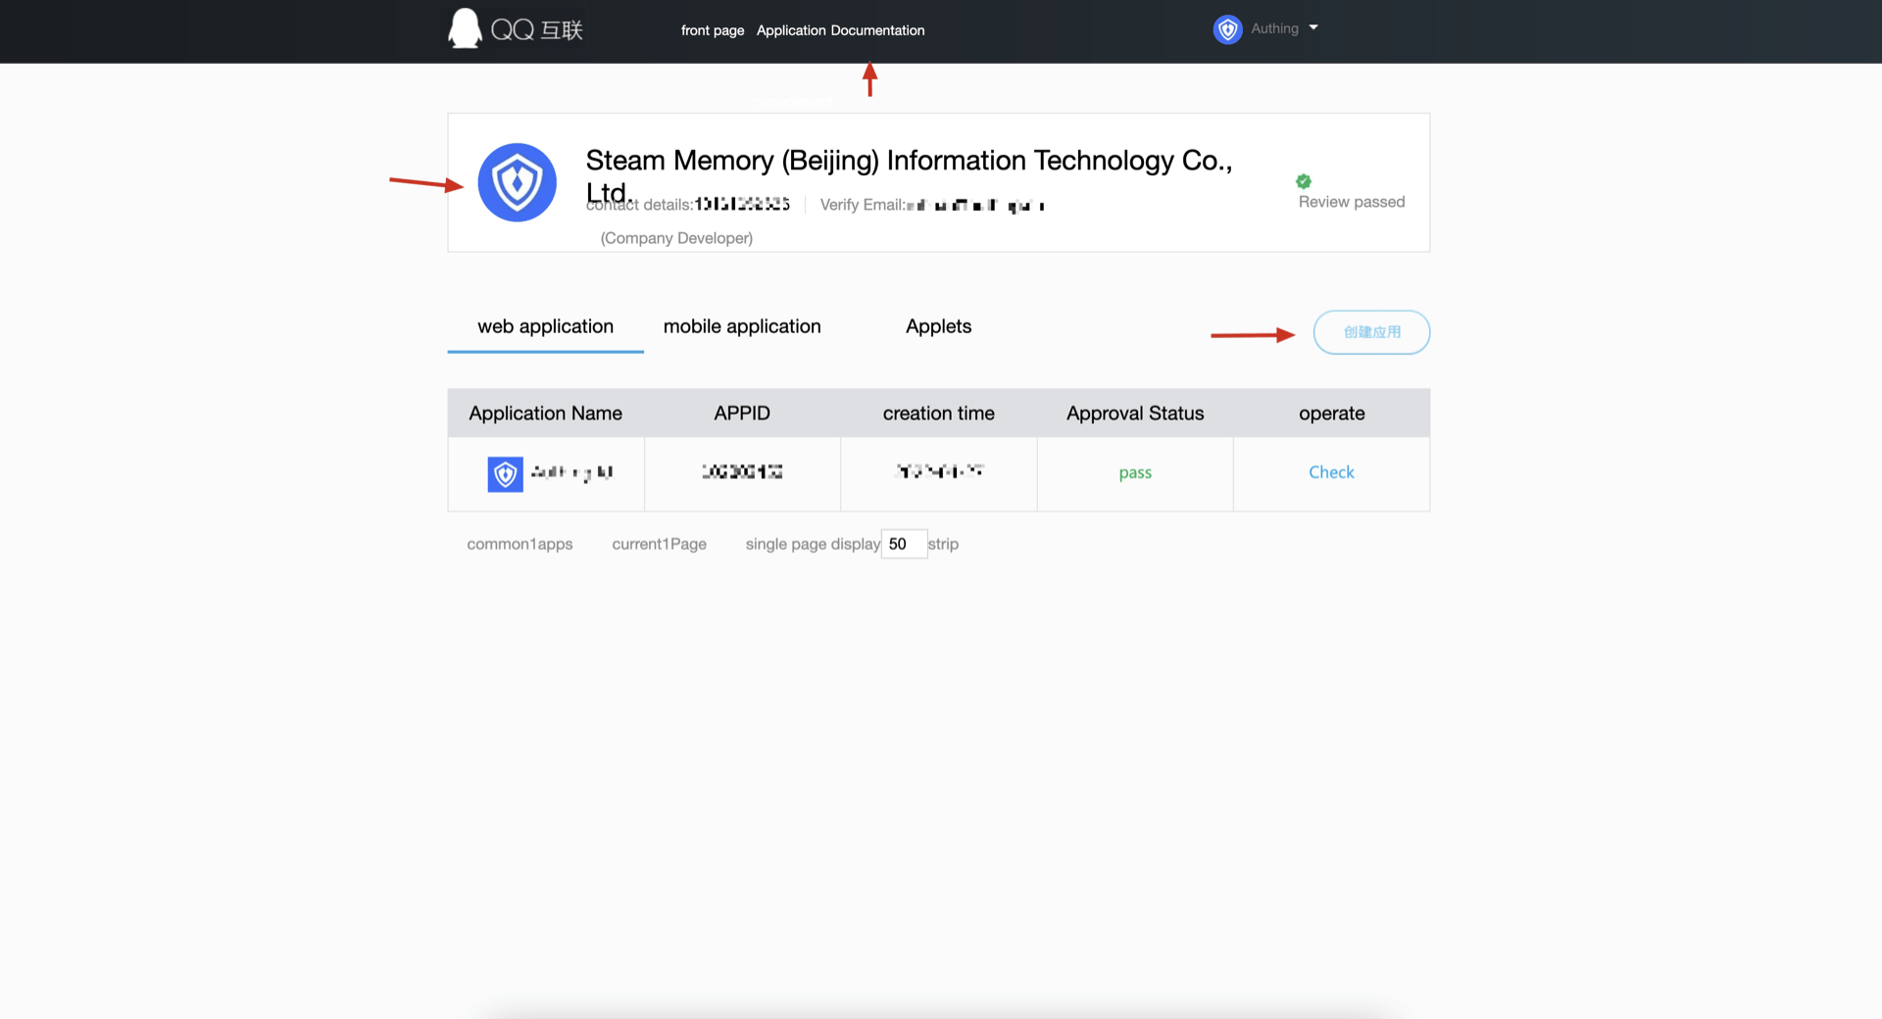
Task: Switch to the mobile application tab
Action: click(x=742, y=327)
